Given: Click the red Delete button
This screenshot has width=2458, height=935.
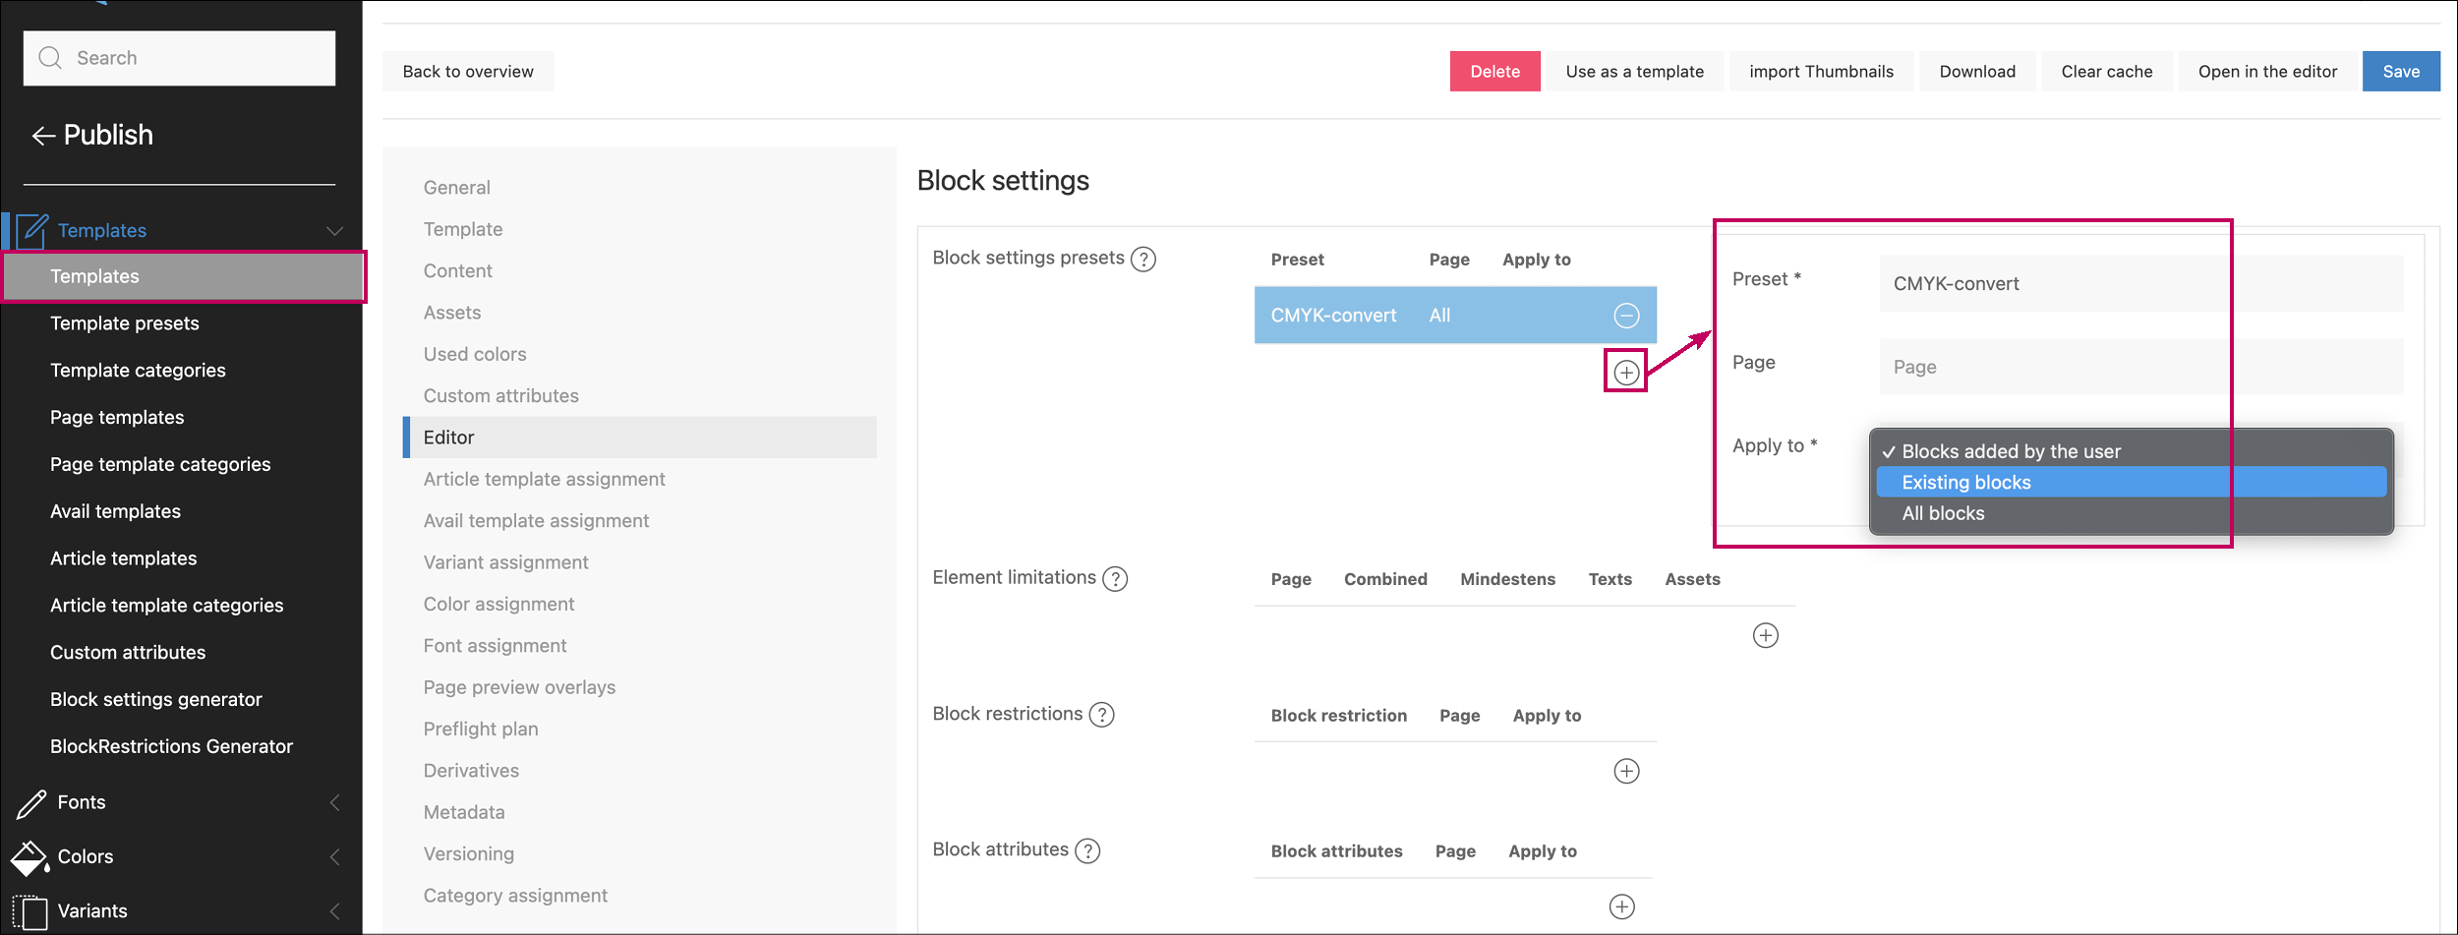Looking at the screenshot, I should click(1494, 72).
